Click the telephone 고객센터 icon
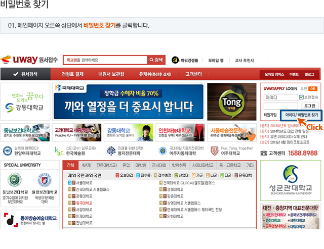Screen dimensions: 324x249 click(x=263, y=153)
